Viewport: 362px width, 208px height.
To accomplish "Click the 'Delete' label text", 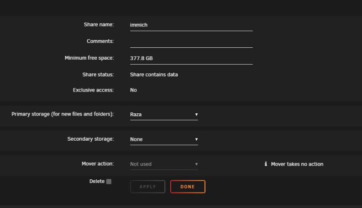I will click(x=97, y=181).
